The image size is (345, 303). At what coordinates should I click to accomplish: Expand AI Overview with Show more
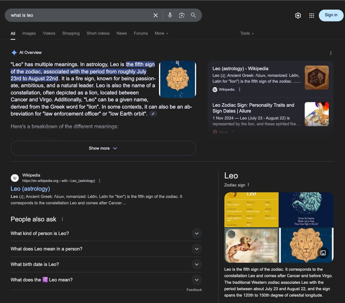point(103,148)
